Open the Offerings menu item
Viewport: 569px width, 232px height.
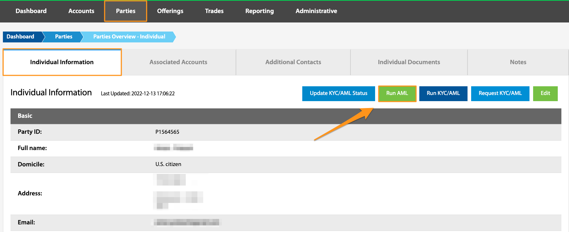click(x=170, y=11)
